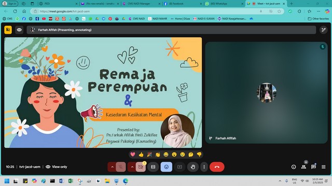Open Excel from the taskbar
The image size is (332, 186).
tap(71, 181)
